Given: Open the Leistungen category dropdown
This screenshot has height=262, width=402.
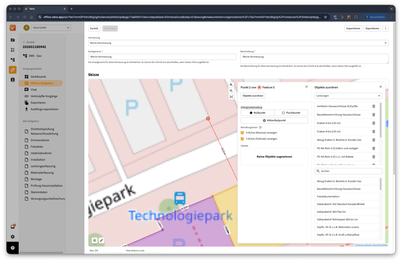Looking at the screenshot, I should 348,96.
